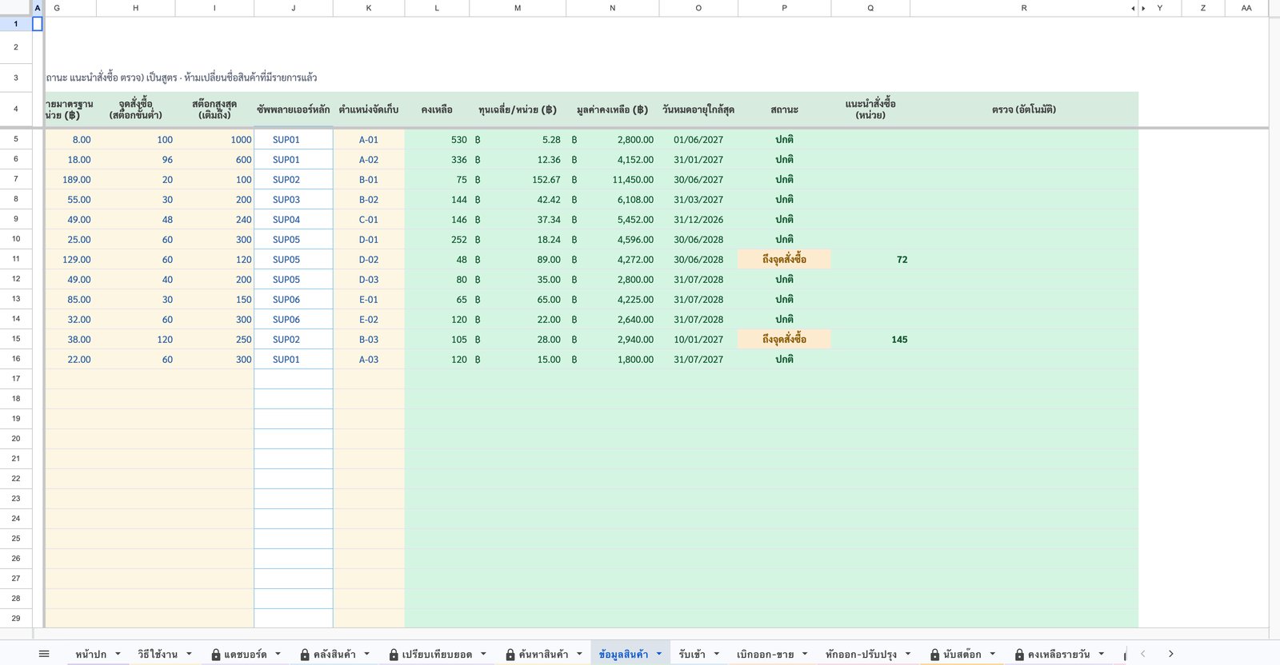Screen dimensions: 1280x665
Task: Click the สถานะ column header cell
Action: click(x=784, y=110)
